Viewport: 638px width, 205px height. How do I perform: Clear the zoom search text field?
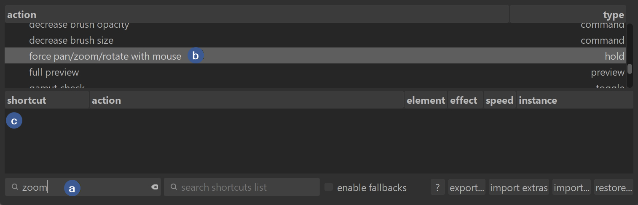(155, 187)
